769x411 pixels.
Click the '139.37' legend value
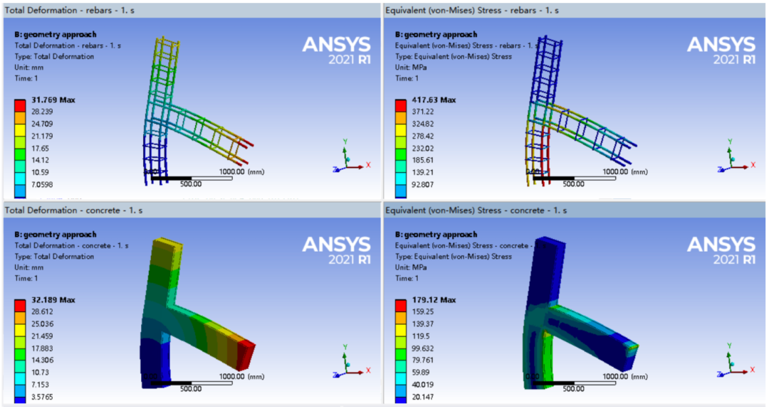point(423,324)
